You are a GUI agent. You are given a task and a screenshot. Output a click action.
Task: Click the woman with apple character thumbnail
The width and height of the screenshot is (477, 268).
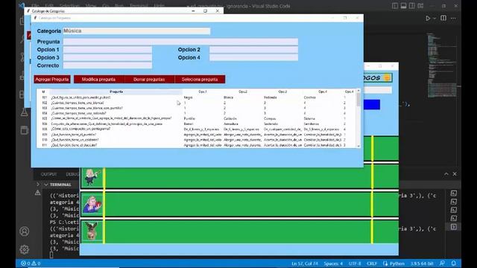tap(92, 204)
